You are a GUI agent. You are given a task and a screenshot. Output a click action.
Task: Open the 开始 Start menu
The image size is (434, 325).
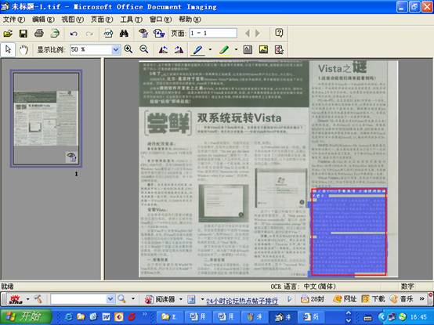coord(27,316)
